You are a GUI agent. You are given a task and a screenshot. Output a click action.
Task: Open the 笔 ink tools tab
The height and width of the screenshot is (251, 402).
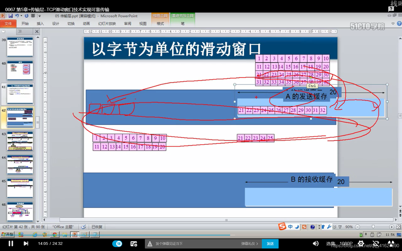183,24
